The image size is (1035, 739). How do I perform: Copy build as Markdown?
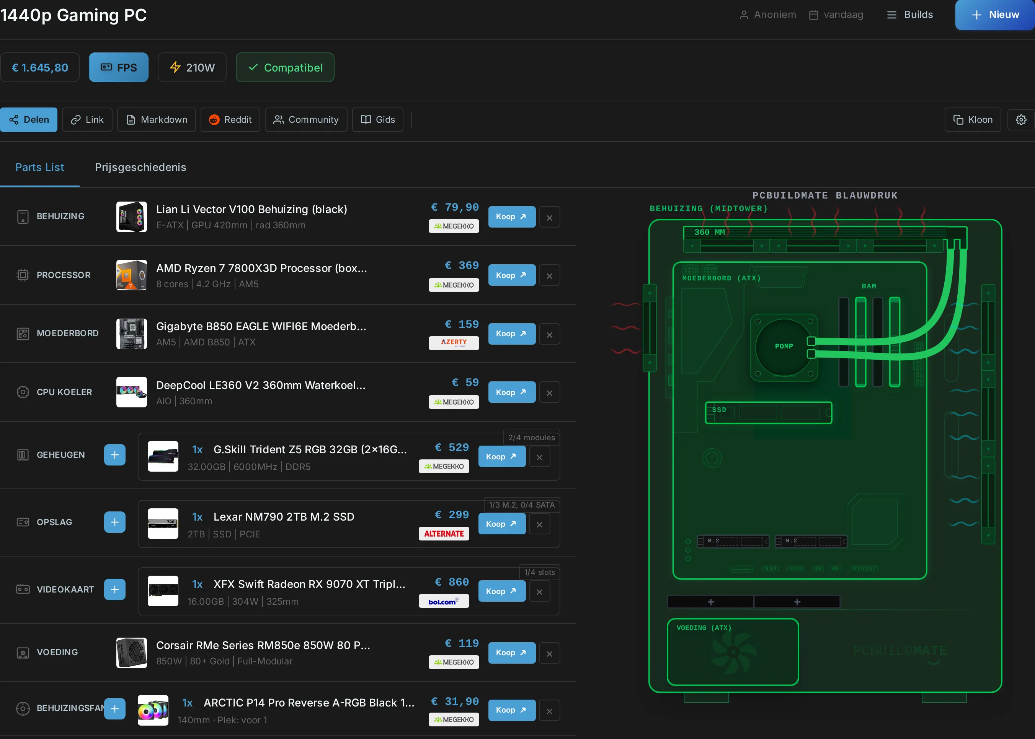(156, 120)
